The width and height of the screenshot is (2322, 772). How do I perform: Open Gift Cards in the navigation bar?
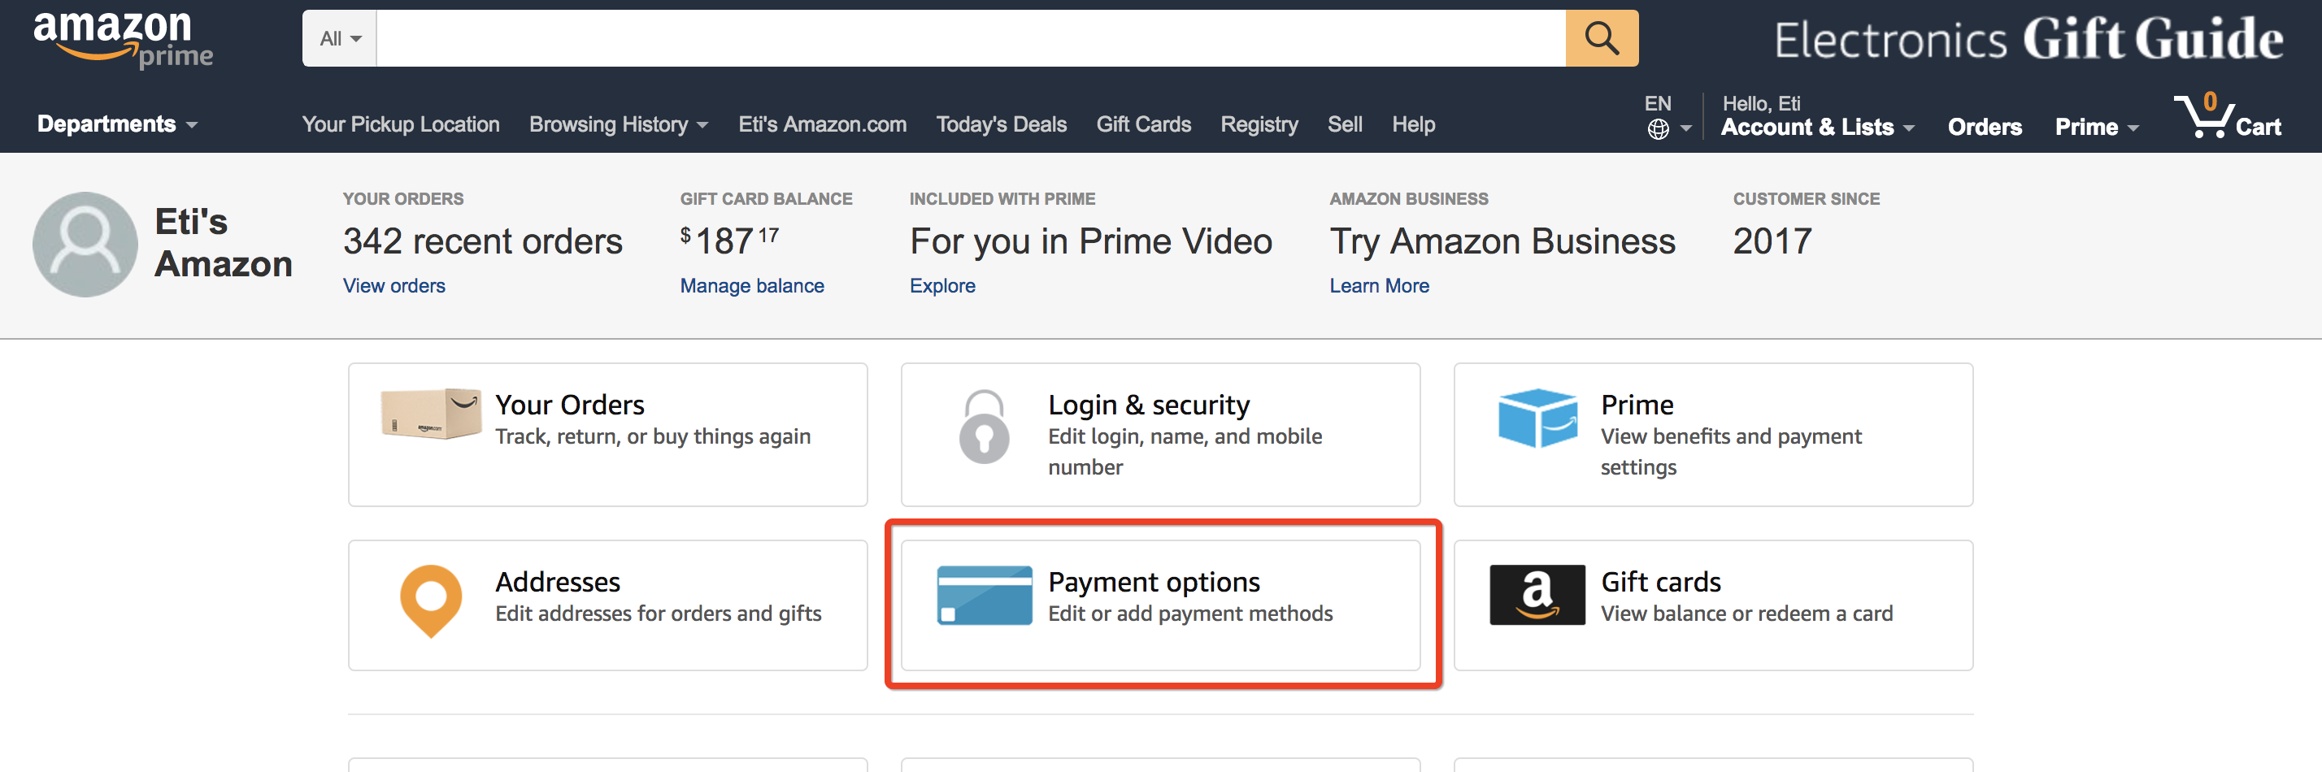[x=1143, y=124]
